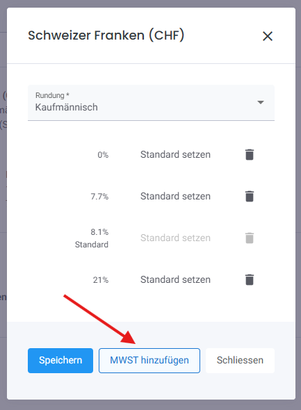This screenshot has height=410, width=301.
Task: Click the greyed trash icon for 8.1%
Action: point(250,238)
